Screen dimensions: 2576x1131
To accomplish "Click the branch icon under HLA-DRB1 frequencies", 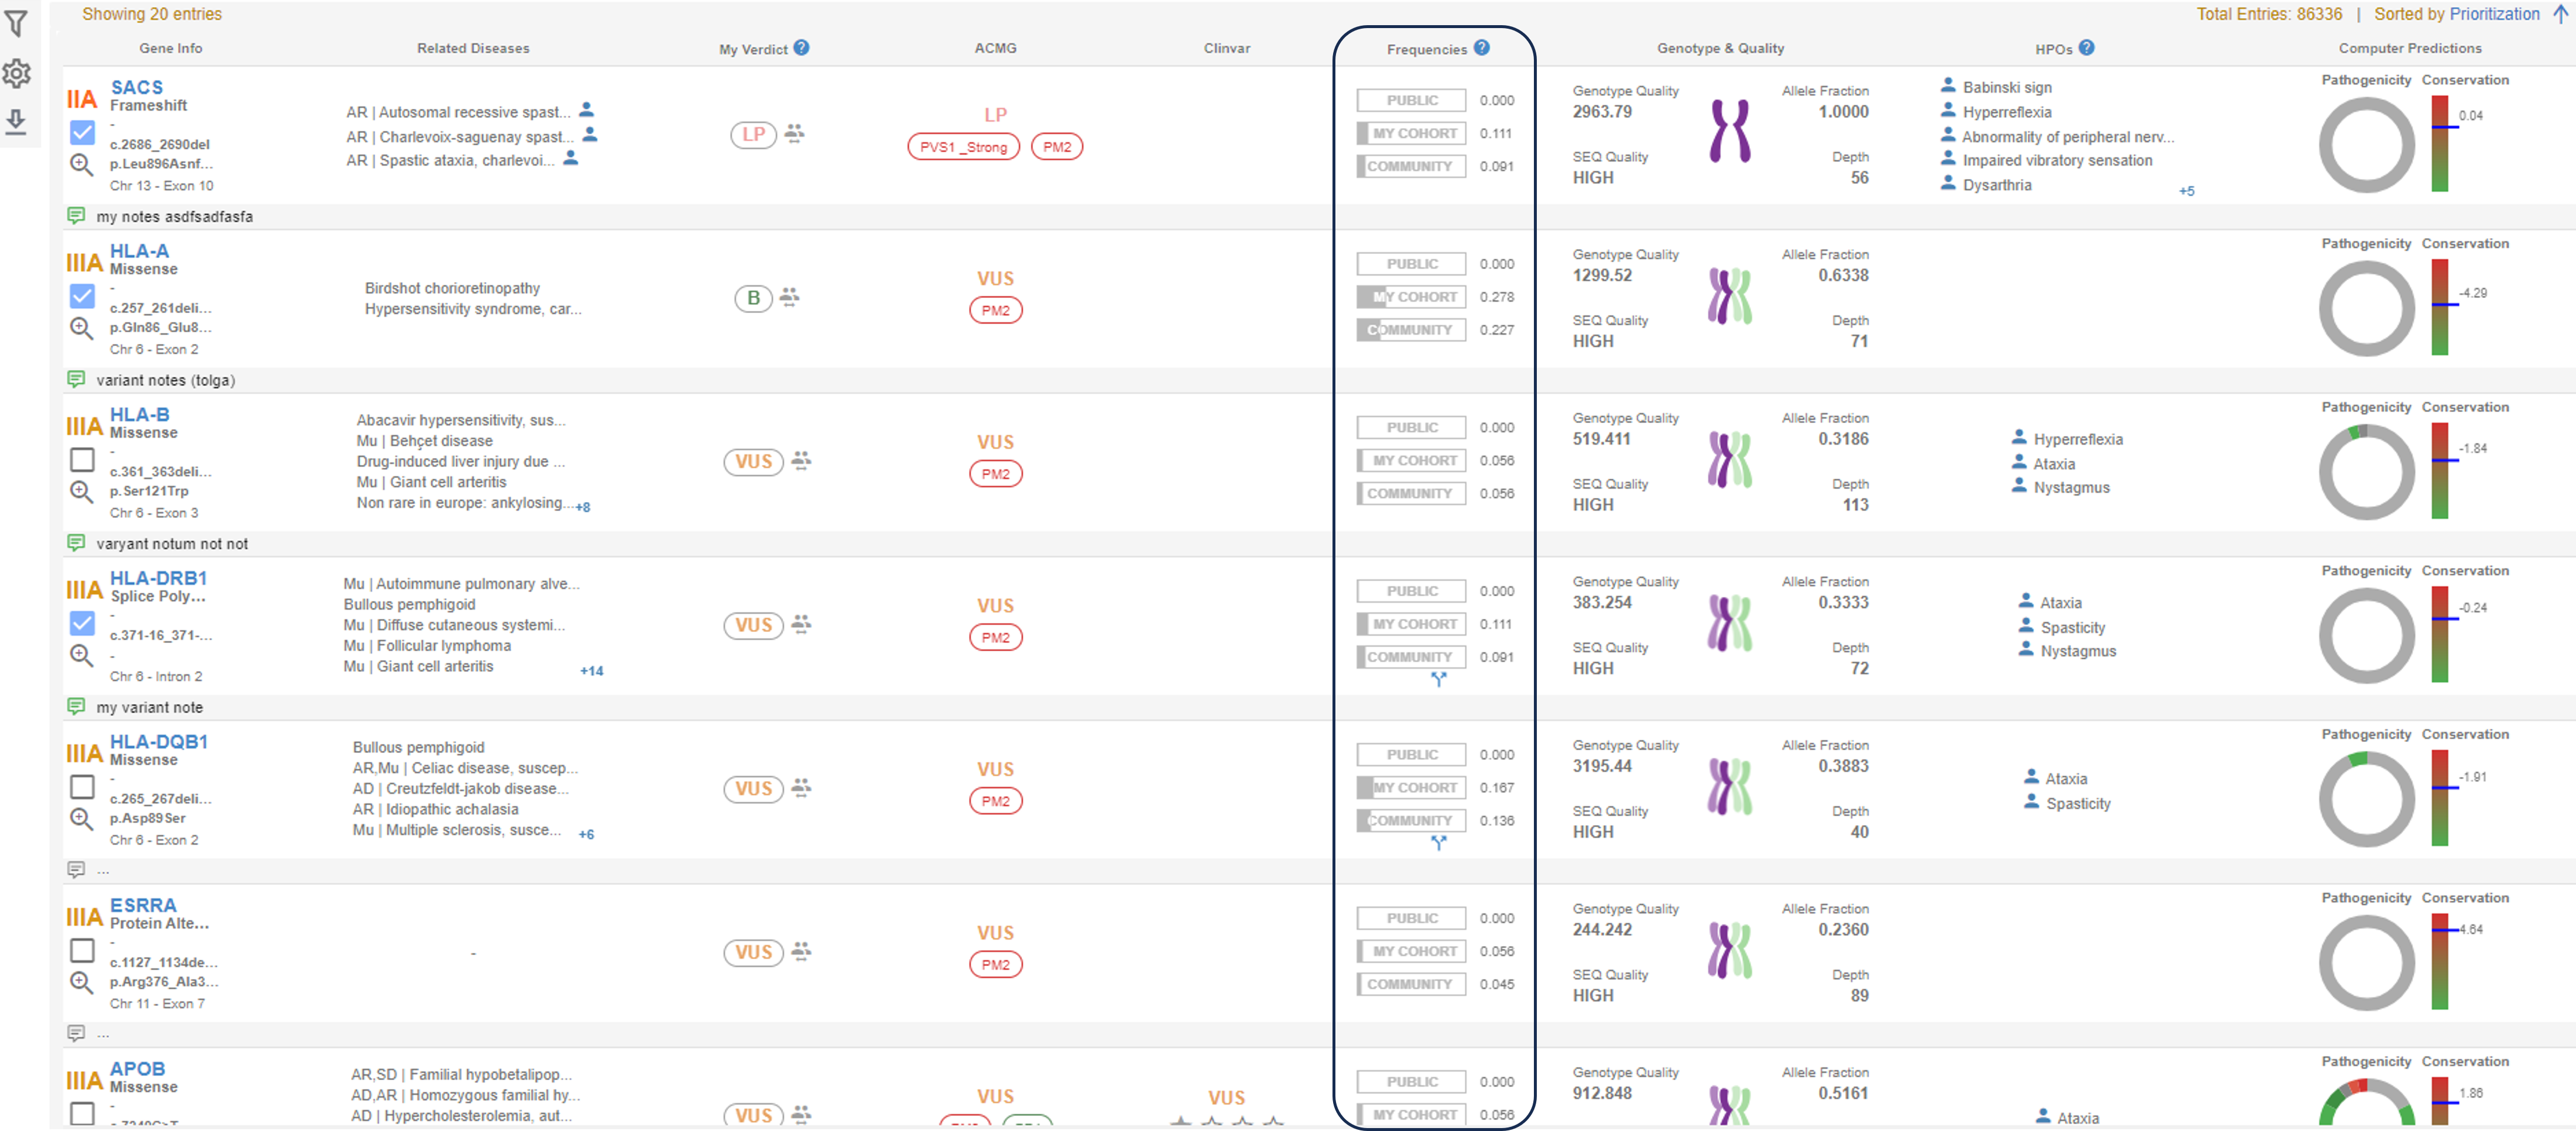I will (x=1438, y=679).
